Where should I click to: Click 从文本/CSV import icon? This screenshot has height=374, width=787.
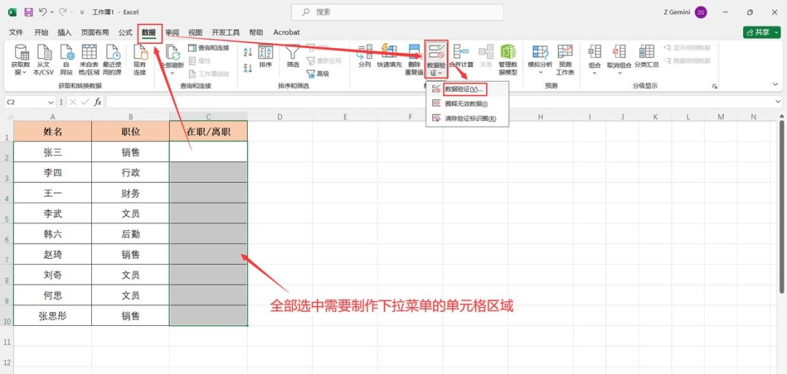[x=44, y=52]
